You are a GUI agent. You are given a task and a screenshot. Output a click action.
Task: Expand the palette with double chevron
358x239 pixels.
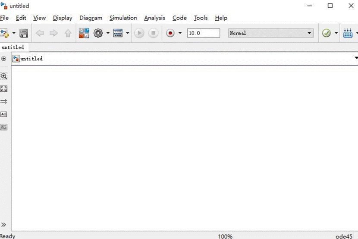coord(3,225)
